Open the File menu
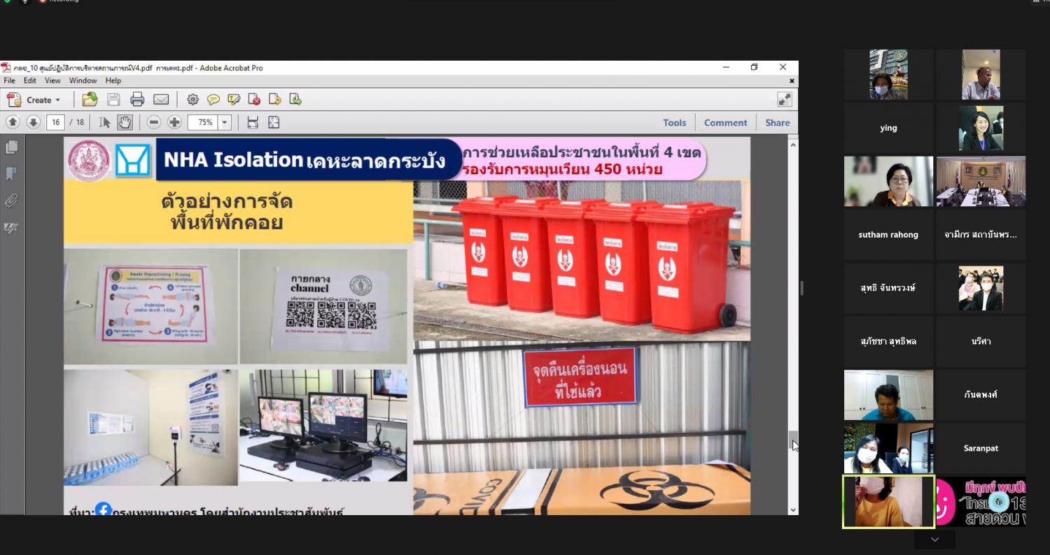This screenshot has height=555, width=1050. (x=9, y=80)
